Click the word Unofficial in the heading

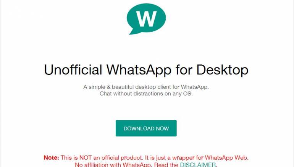tap(73, 70)
